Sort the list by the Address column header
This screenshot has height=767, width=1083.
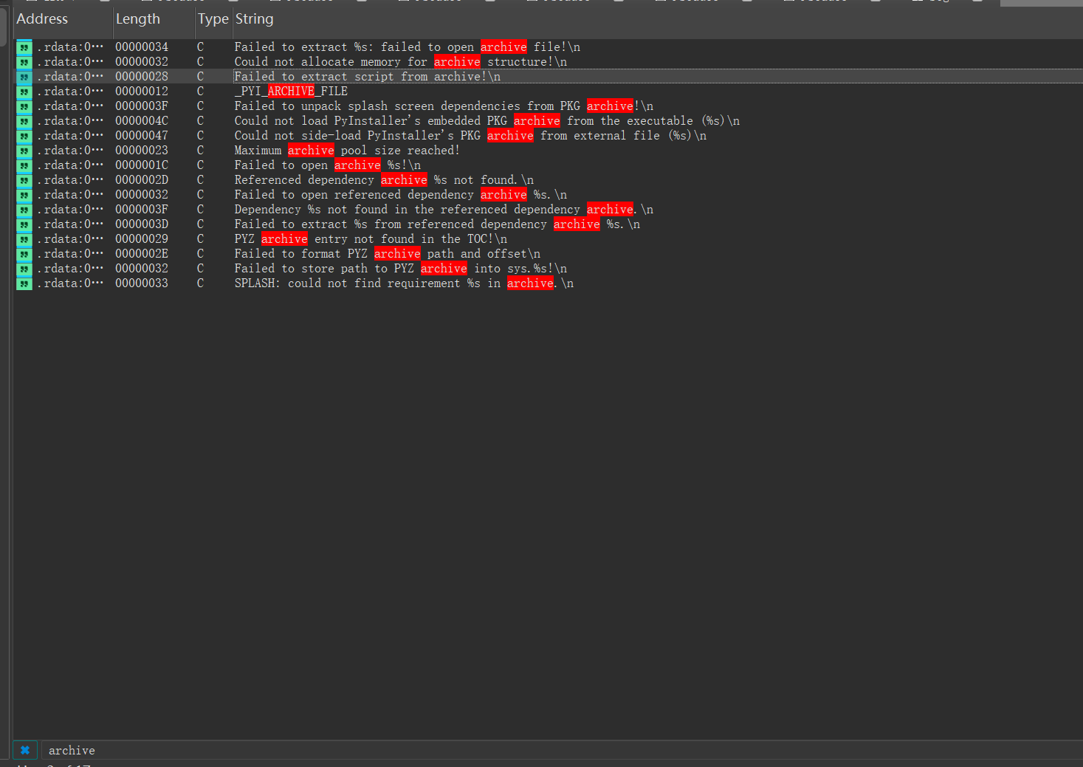[42, 19]
